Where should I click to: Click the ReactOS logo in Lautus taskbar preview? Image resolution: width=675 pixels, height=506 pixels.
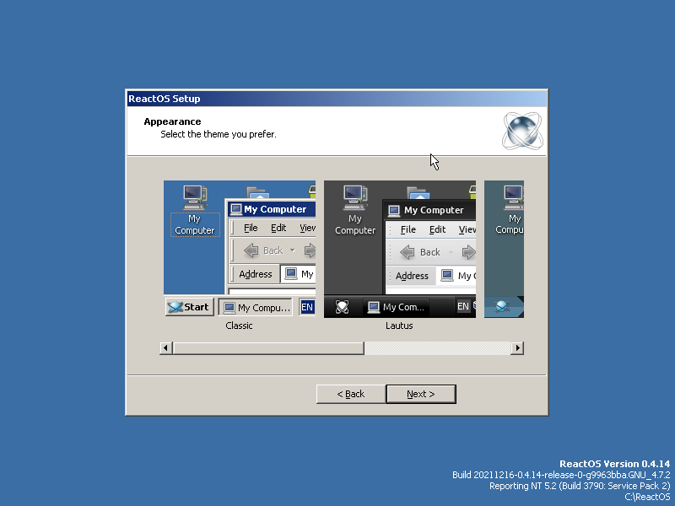pos(340,307)
